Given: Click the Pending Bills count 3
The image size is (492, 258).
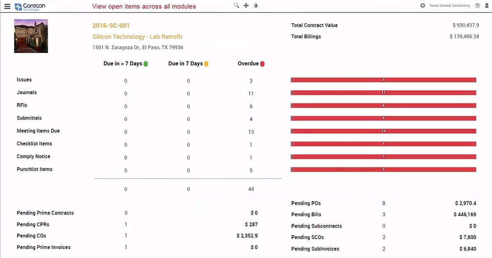Looking at the screenshot, I should 384,215.
